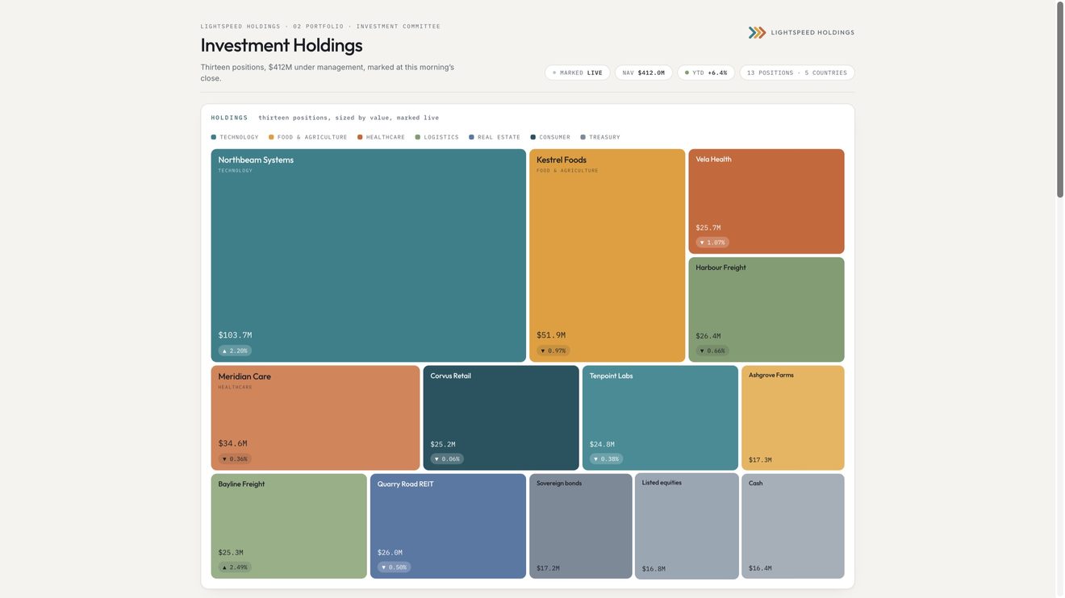Click the $16.4M Cash value
Image resolution: width=1065 pixels, height=598 pixels.
tap(760, 568)
